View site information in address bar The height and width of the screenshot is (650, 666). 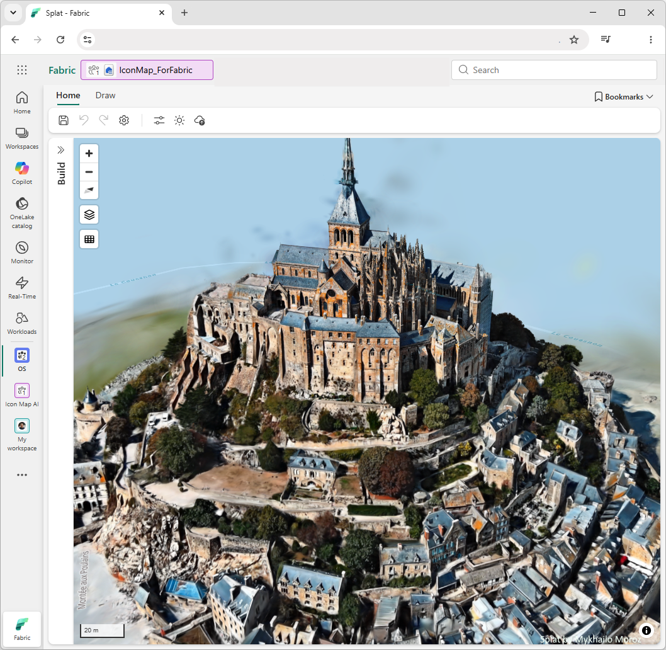(87, 40)
